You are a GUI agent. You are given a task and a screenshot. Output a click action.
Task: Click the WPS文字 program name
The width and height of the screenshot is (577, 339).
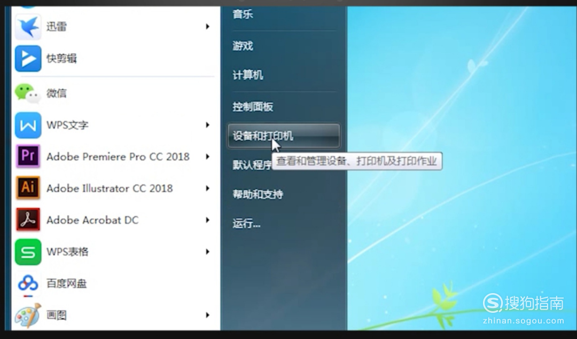click(67, 125)
